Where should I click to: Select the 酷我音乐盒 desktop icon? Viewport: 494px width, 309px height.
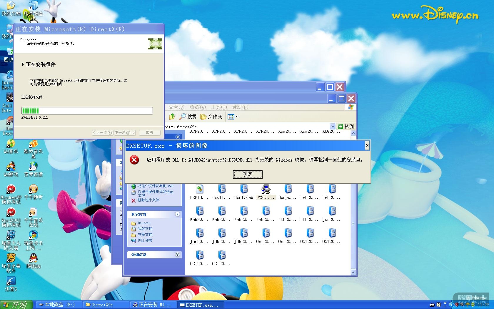point(33,149)
